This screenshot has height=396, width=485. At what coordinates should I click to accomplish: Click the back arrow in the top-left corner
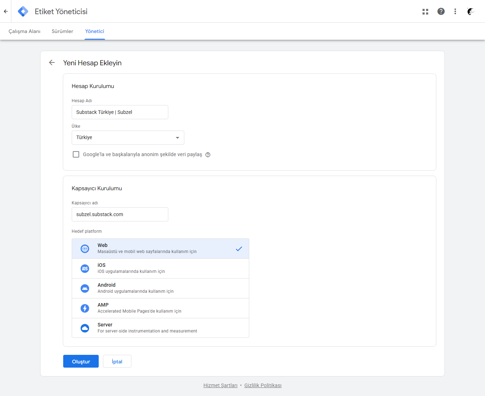[6, 11]
